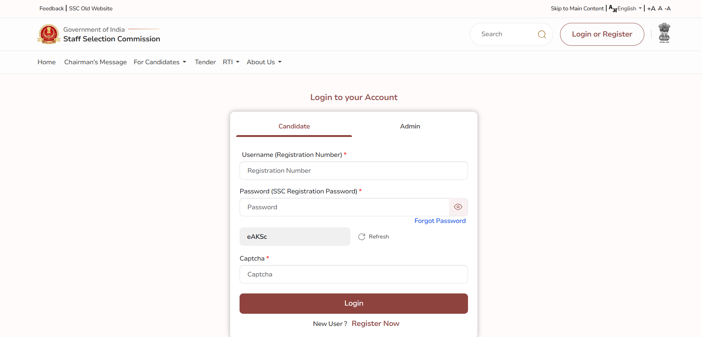Image resolution: width=702 pixels, height=337 pixels.
Task: Click the national emblem icon
Action: click(664, 33)
